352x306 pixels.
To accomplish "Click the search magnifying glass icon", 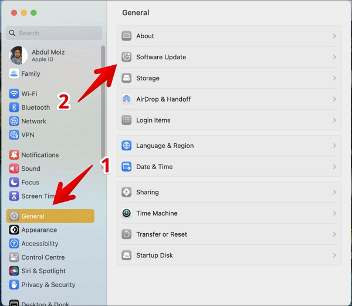I will [x=12, y=33].
